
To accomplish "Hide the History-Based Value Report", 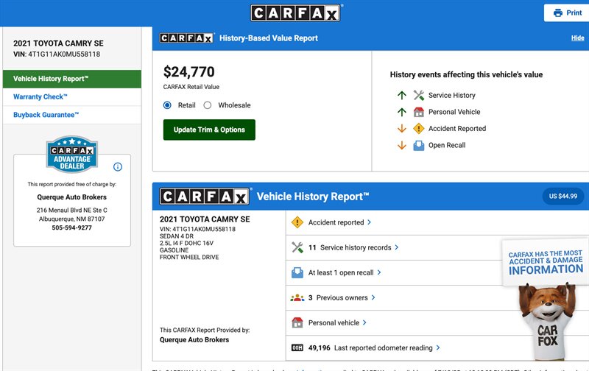I will 577,38.
